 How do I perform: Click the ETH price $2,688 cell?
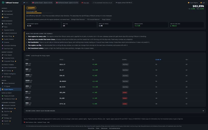(x=62, y=98)
